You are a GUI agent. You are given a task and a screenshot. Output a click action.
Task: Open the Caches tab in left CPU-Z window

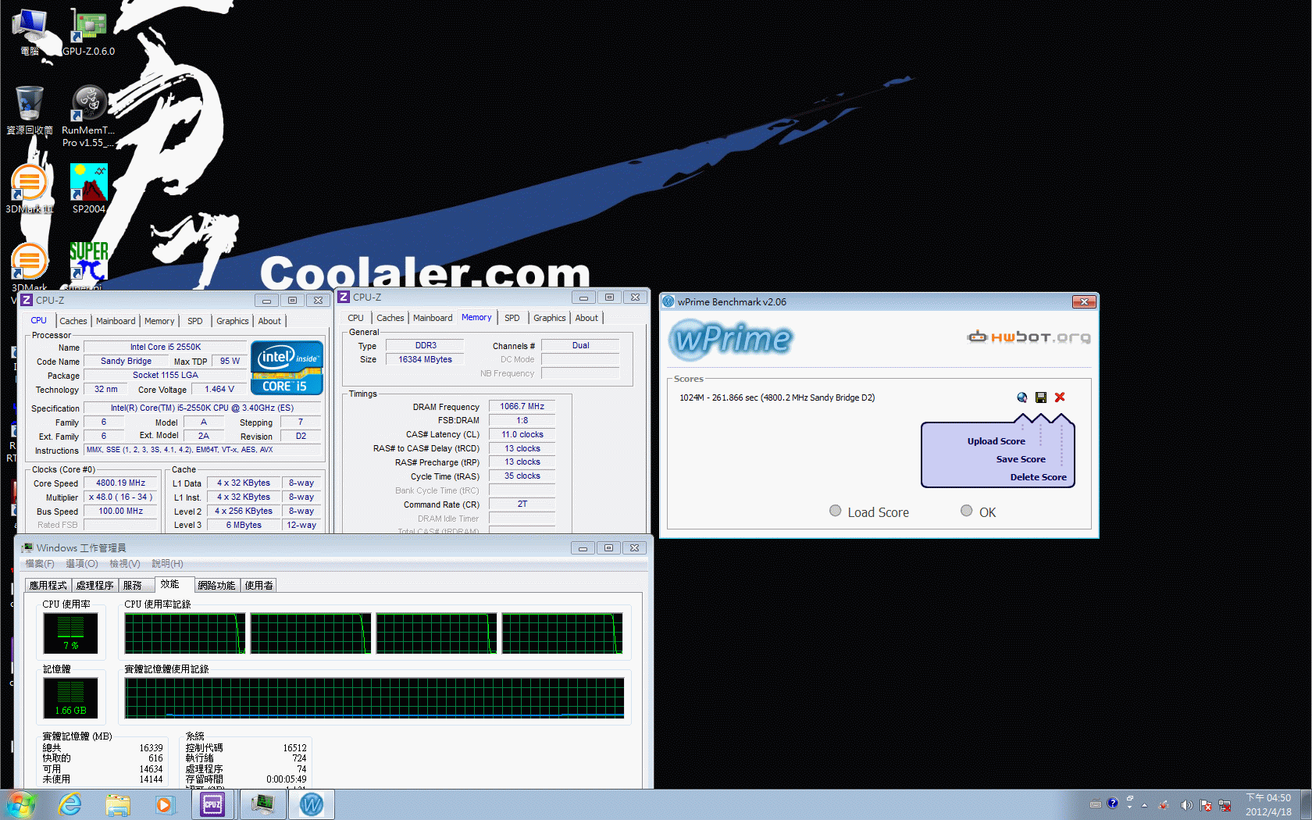coord(73,321)
